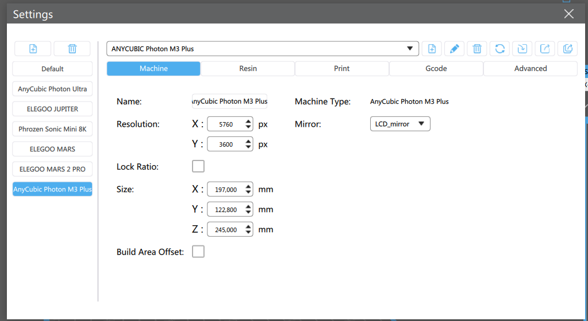Viewport: 588px width, 321px height.
Task: Open the Gcode tab
Action: (436, 69)
